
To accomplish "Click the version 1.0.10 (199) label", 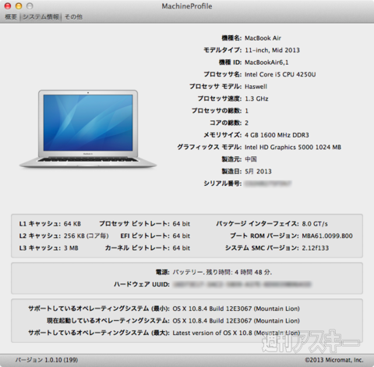I will pos(47,360).
